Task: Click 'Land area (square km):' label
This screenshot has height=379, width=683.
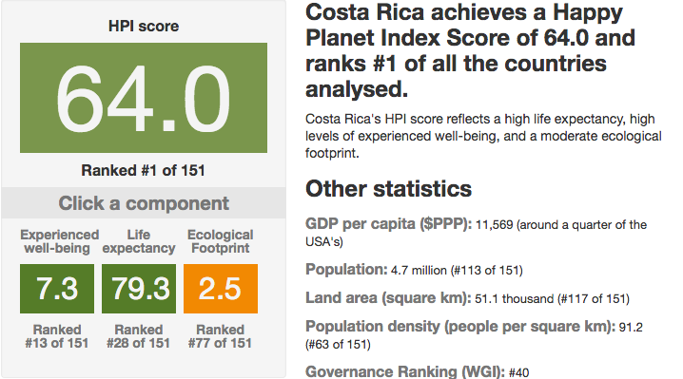Action: [x=388, y=298]
